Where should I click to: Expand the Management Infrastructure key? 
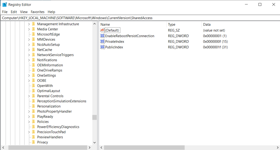(x=29, y=24)
